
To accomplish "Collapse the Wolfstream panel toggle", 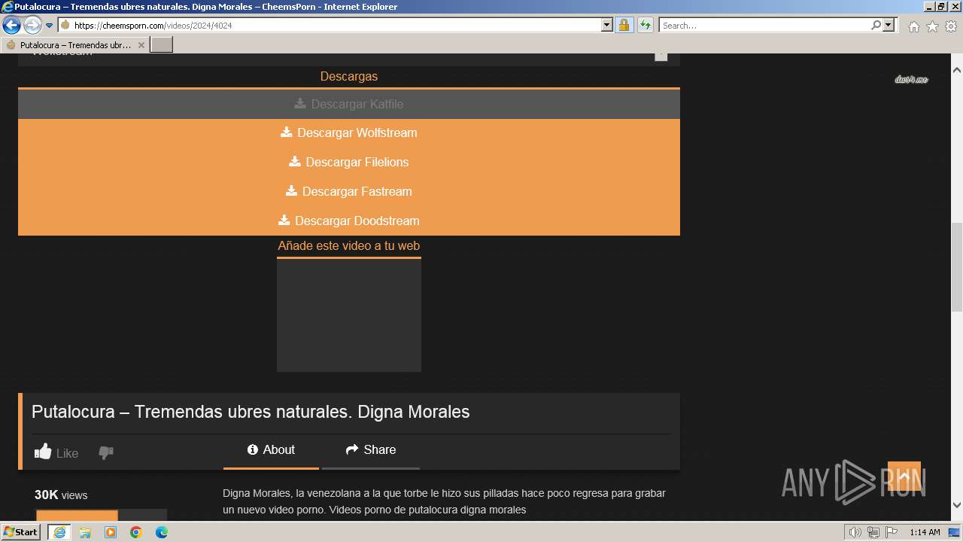I will [661, 56].
